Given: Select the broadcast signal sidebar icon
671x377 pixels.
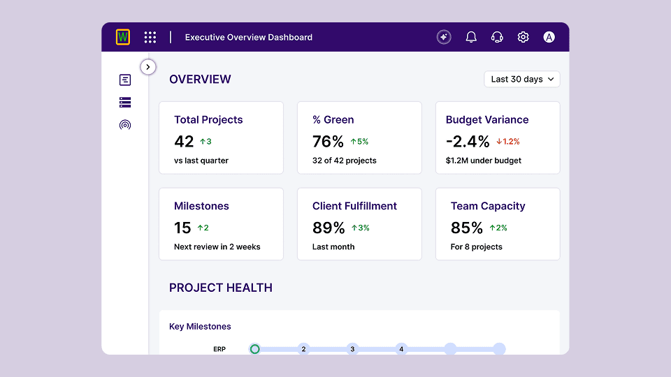Looking at the screenshot, I should click(x=125, y=125).
